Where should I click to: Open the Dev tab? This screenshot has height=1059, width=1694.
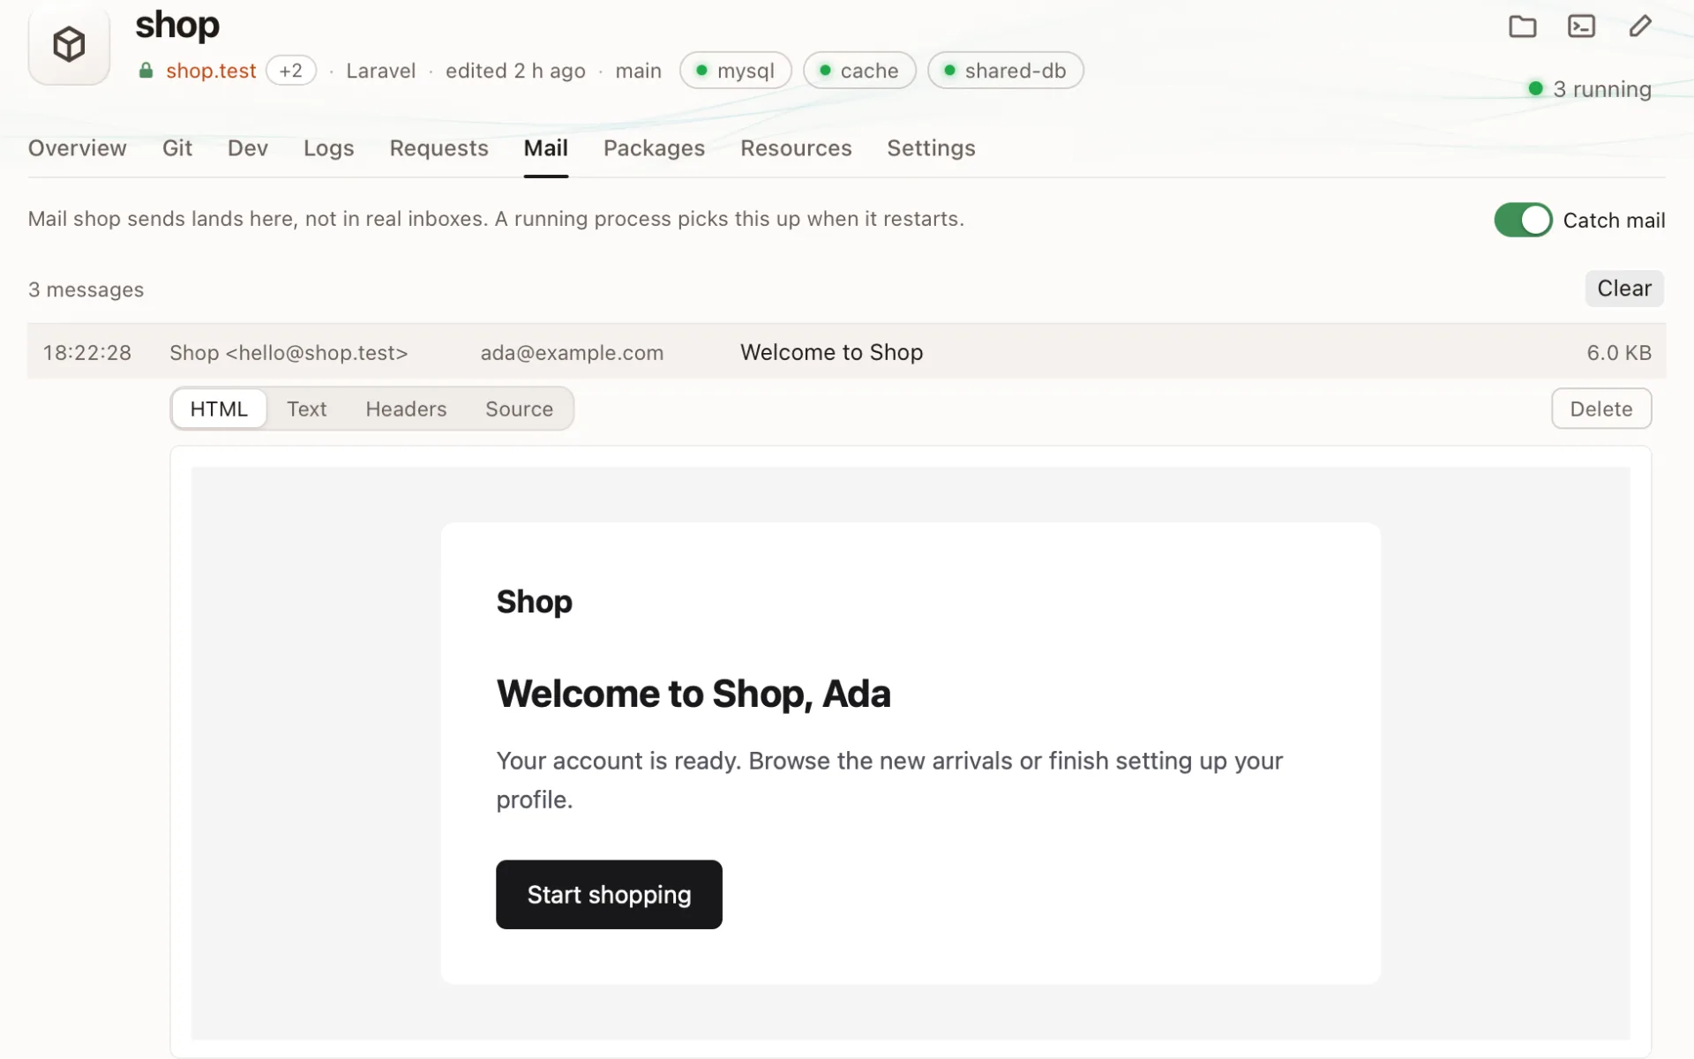[248, 148]
